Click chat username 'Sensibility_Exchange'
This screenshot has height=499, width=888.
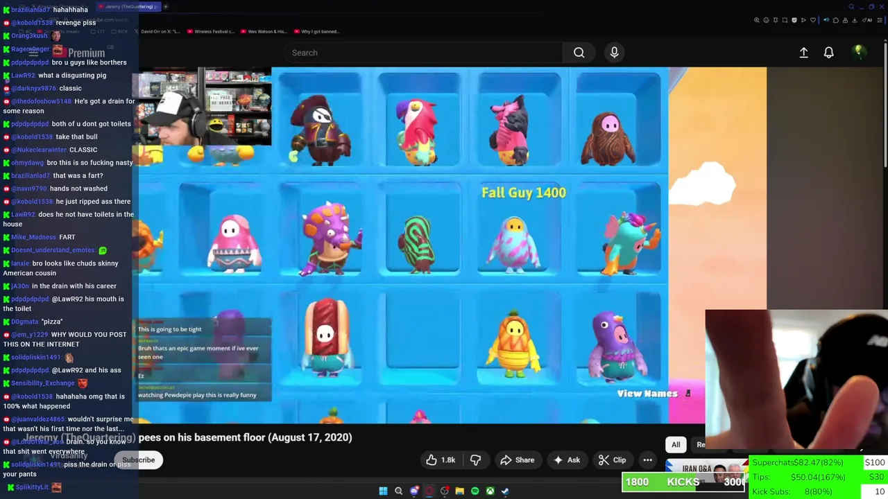click(43, 383)
